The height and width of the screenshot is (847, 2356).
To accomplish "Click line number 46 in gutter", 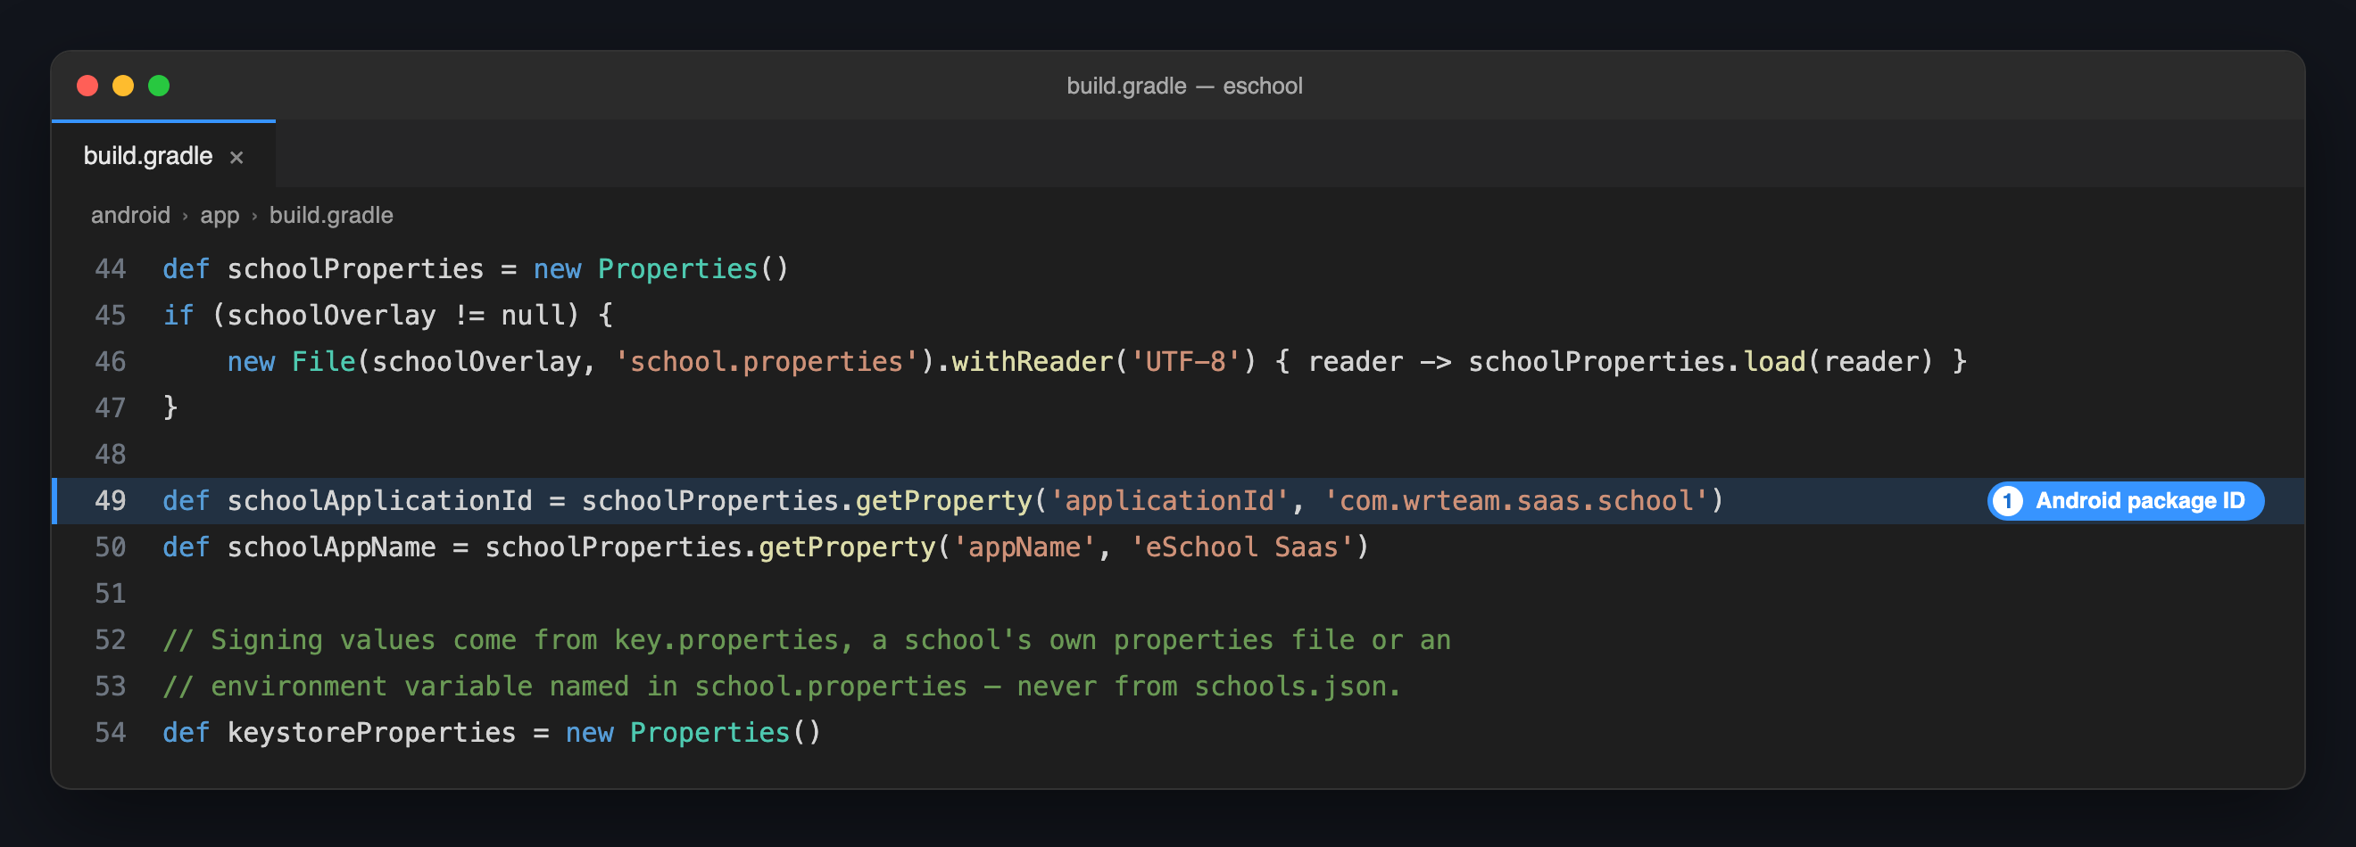I will (x=111, y=362).
